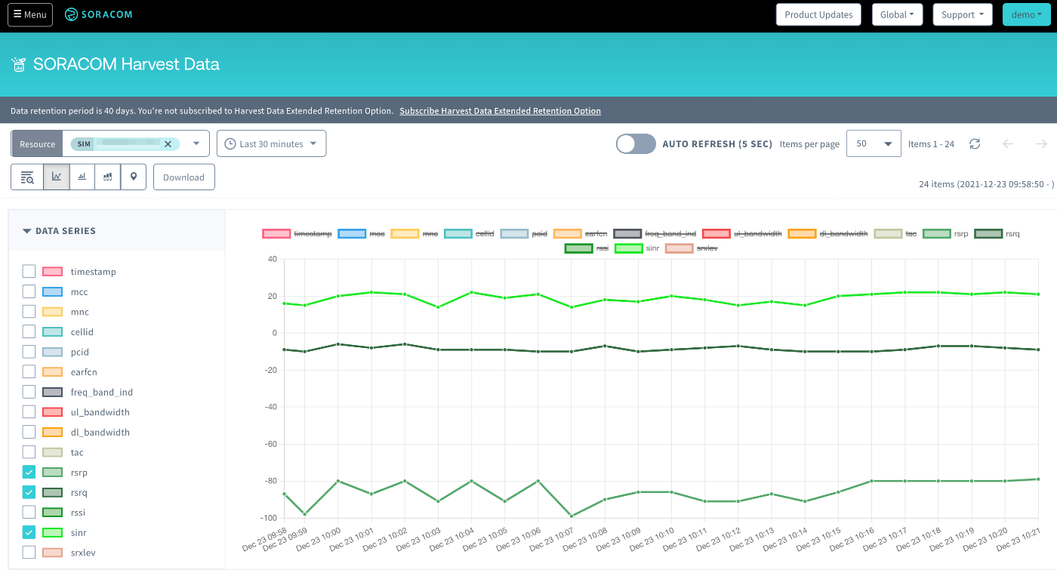Remove the selected SIM resource tag
Screen dimensions: 1057x576
coord(168,143)
